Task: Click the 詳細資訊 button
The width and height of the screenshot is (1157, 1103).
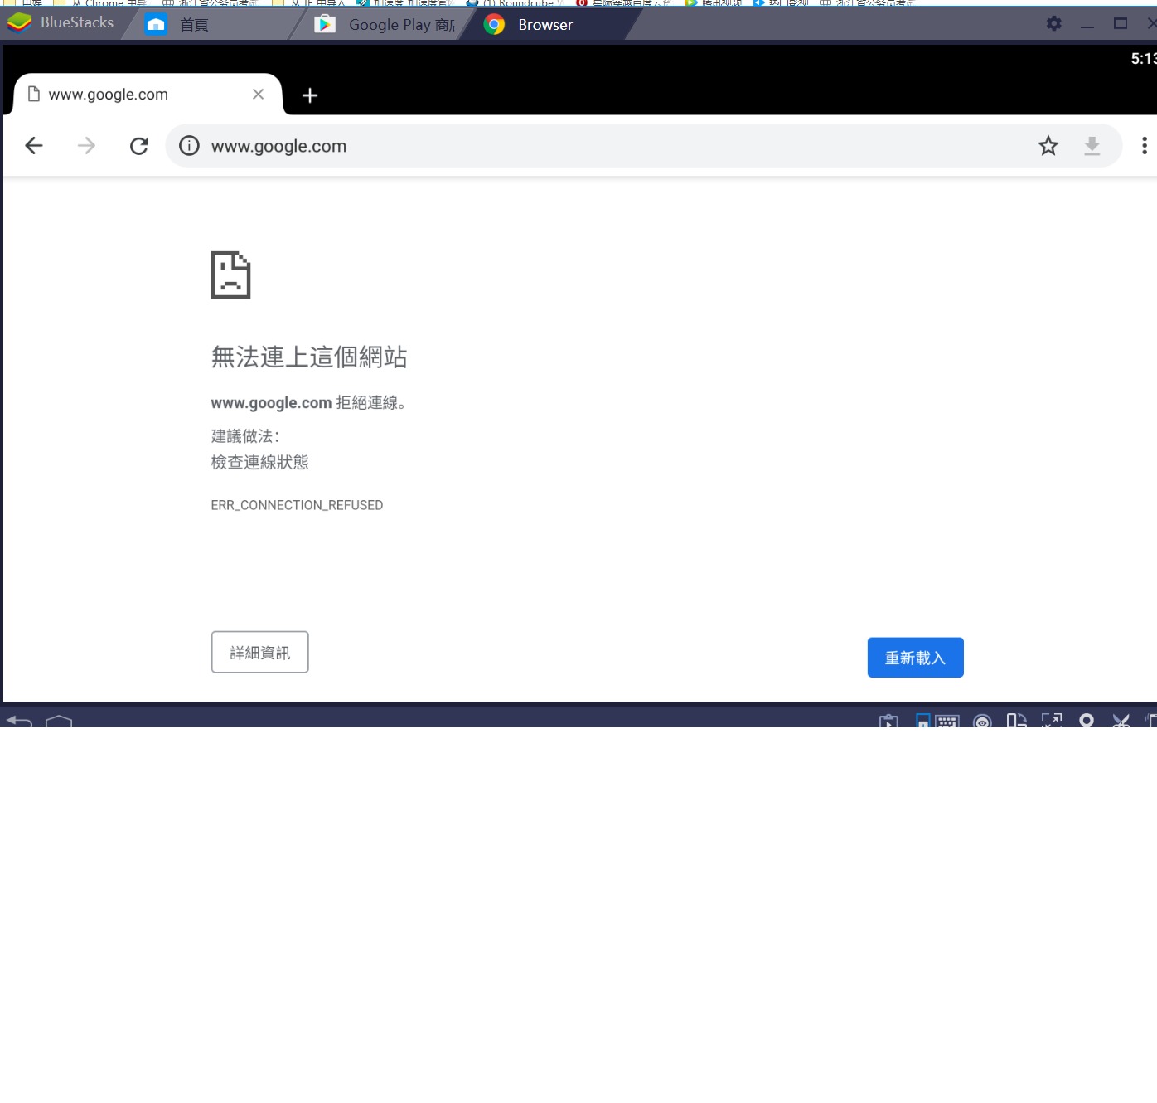Action: coord(260,652)
